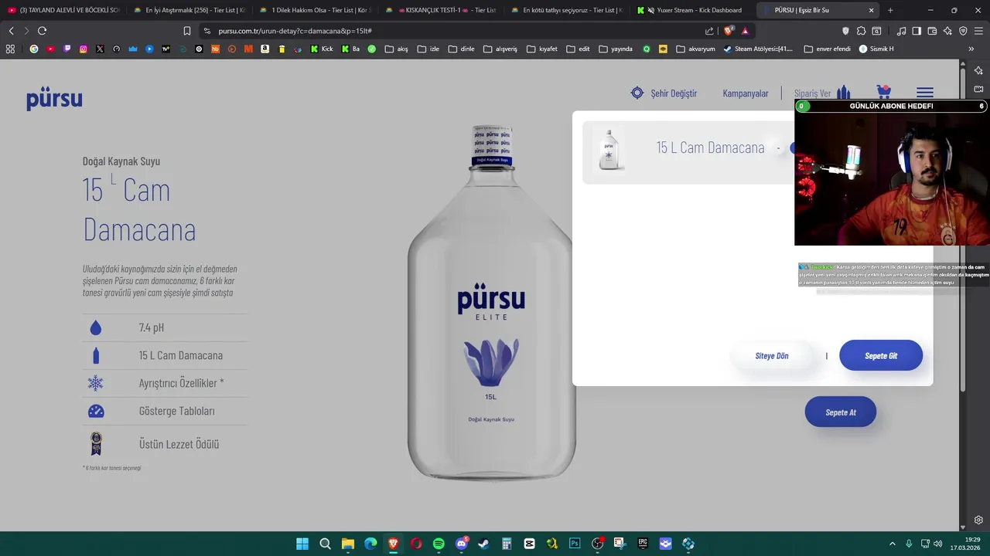Open Brave Rewards triangle icon

(x=745, y=31)
